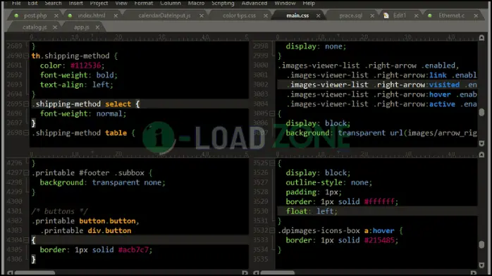The image size is (492, 276).
Task: Click the file icon on Edit1 tab
Action: (386, 15)
